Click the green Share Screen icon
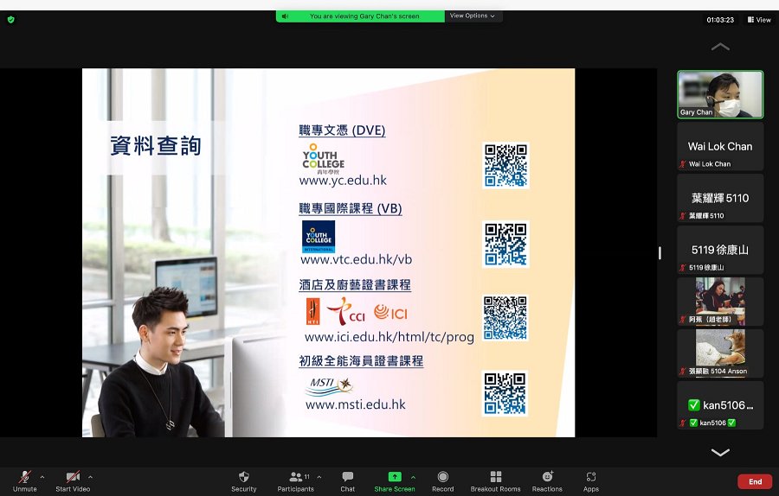Image resolution: width=779 pixels, height=496 pixels. pyautogui.click(x=395, y=477)
